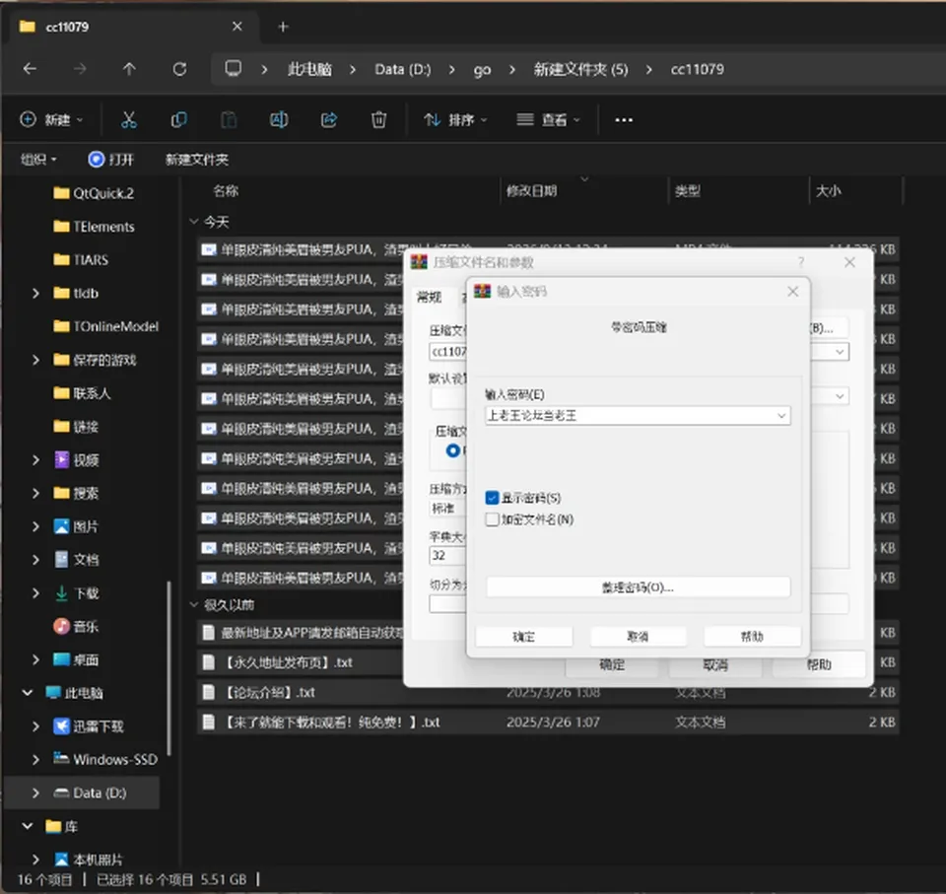The image size is (946, 894).
Task: Collapse This PC (此电脑) tree node
Action: (x=28, y=692)
